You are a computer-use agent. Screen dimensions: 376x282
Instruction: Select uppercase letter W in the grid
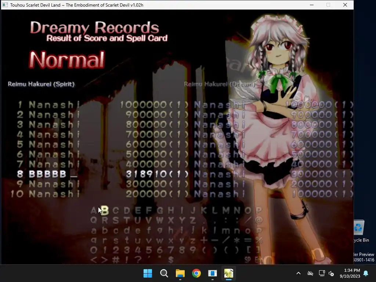coord(160,220)
